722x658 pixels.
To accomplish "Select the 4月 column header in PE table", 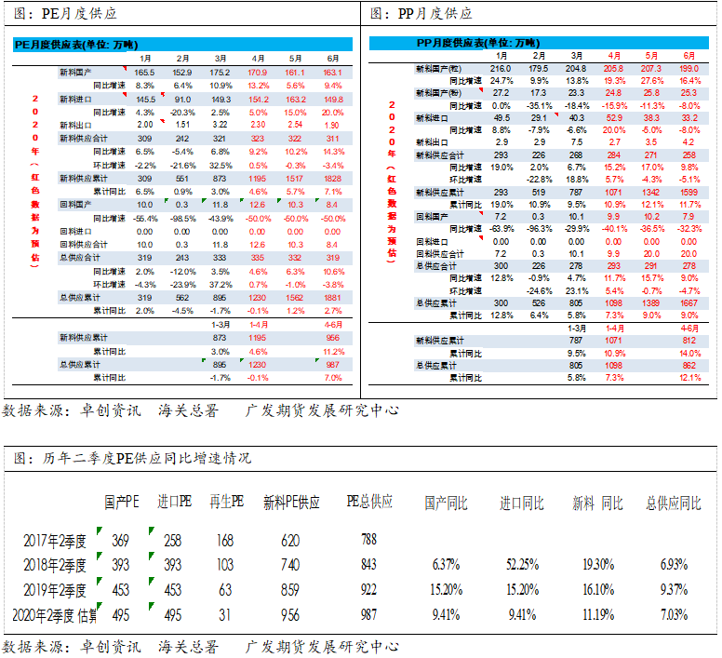I will 258,59.
